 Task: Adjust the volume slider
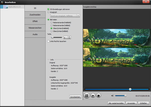pyautogui.click(x=121, y=96)
